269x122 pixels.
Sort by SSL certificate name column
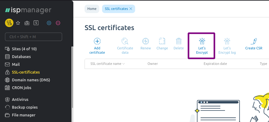(x=108, y=64)
